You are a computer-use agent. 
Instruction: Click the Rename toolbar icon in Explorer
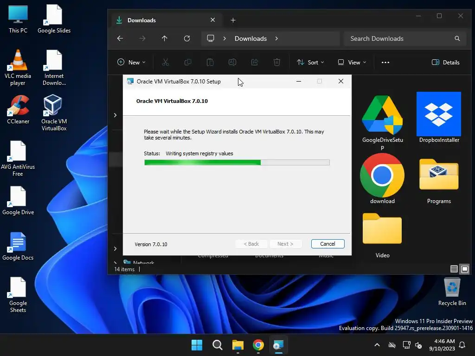[x=232, y=63]
